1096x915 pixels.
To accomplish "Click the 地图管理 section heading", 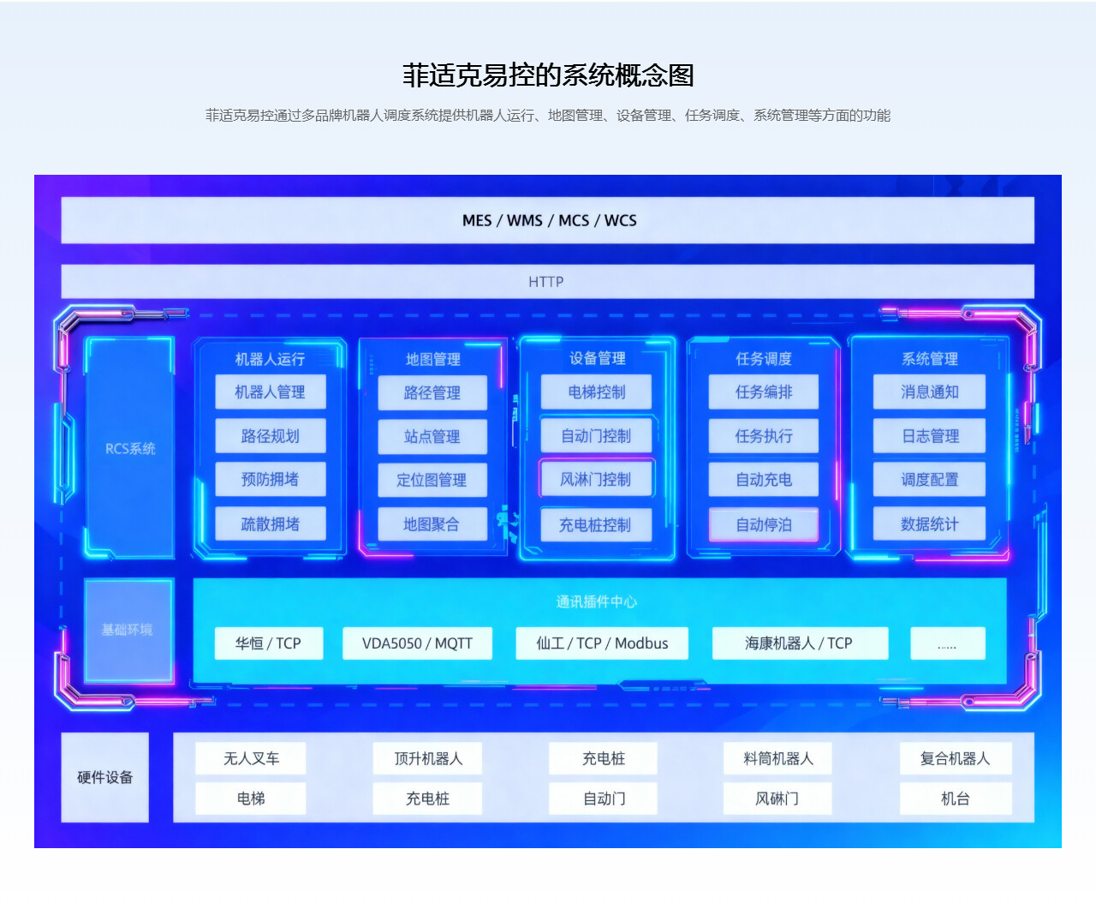I will (x=432, y=359).
